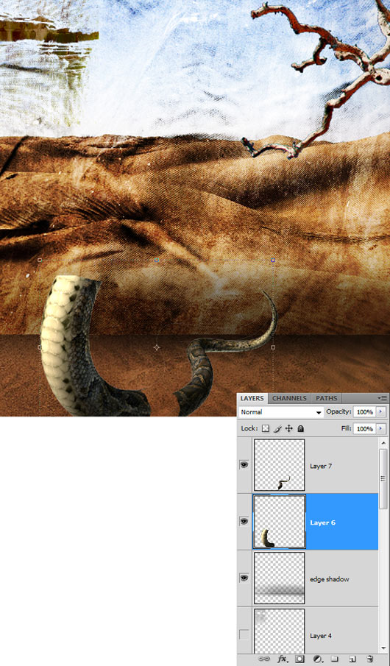Click the top-left transform handle

click(40, 260)
